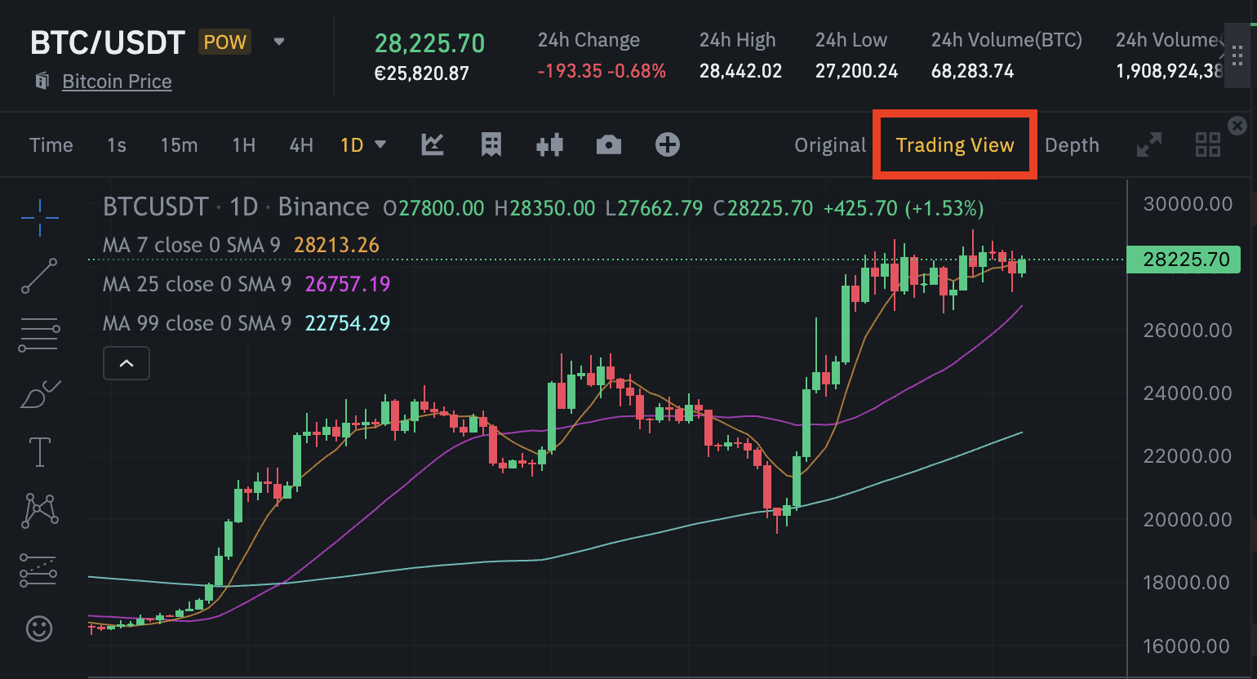Switch to the Original chart tab

click(829, 144)
